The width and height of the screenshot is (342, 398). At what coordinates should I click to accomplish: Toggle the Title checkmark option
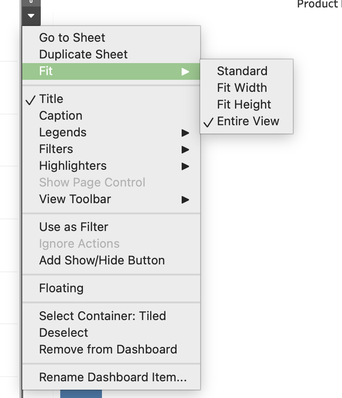pos(51,99)
